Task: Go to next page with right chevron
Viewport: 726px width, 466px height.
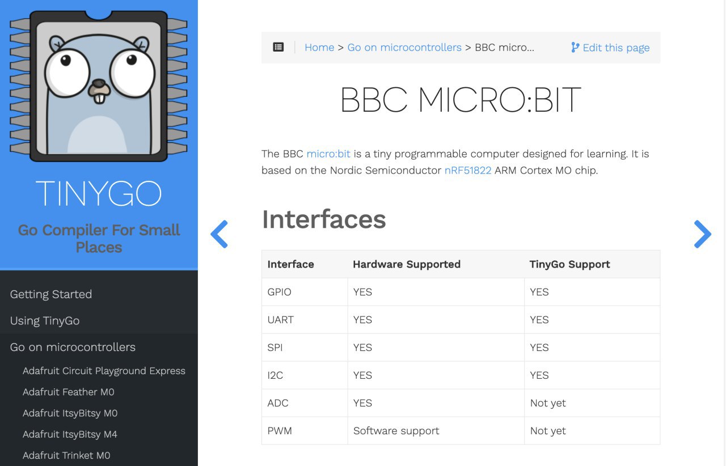Action: click(702, 234)
